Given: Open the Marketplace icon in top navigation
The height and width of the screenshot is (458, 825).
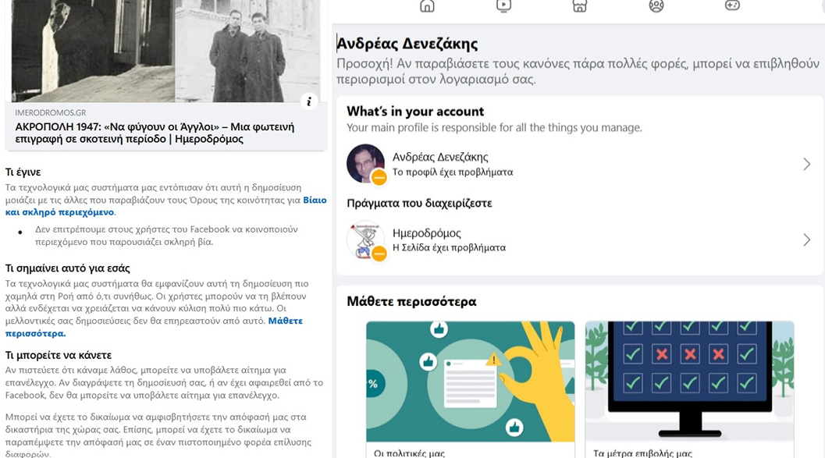Looking at the screenshot, I should click(x=580, y=5).
